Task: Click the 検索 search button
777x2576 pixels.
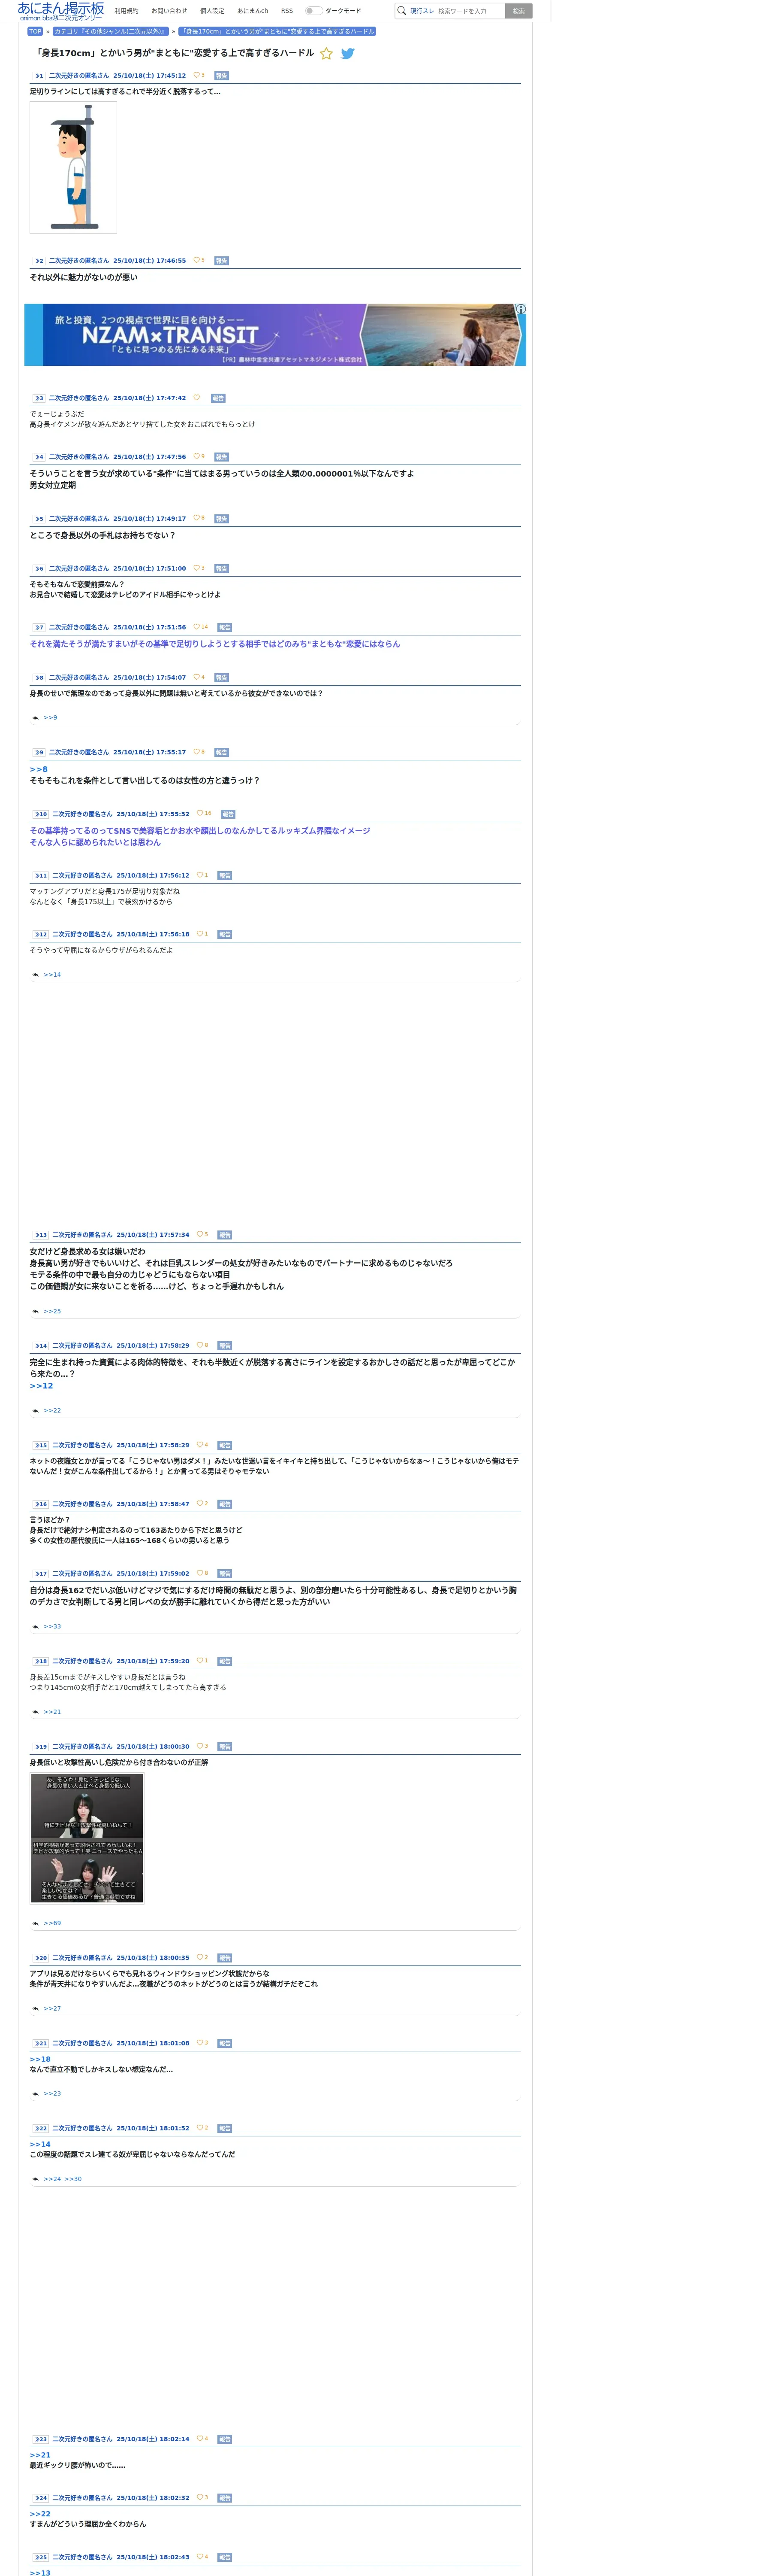Action: pos(518,11)
